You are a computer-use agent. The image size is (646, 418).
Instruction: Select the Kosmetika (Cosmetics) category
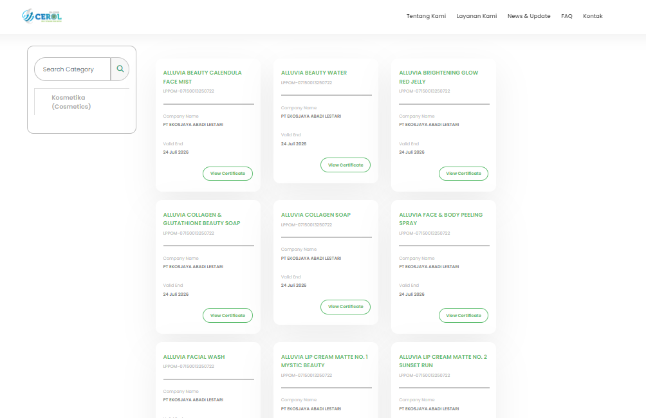point(71,102)
